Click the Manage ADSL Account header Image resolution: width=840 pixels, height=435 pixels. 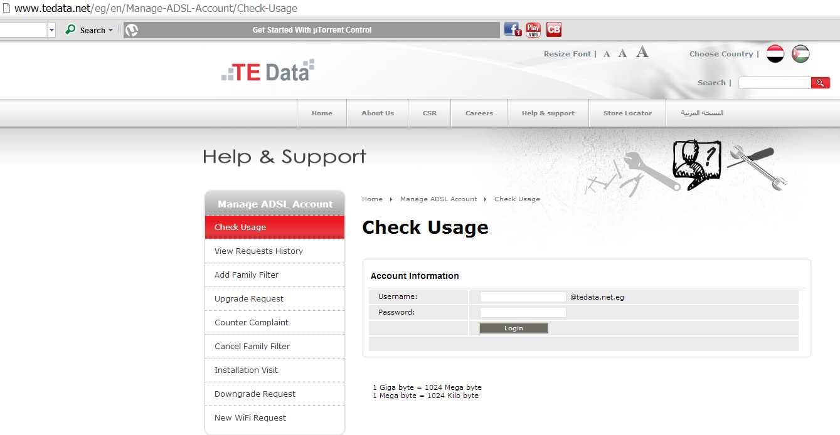pyautogui.click(x=275, y=204)
